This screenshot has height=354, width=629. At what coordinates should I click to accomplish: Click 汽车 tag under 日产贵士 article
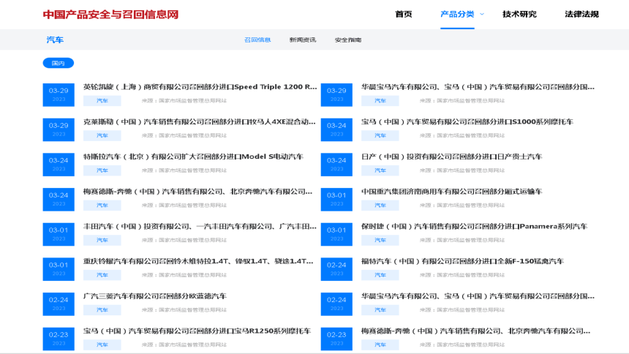(380, 170)
